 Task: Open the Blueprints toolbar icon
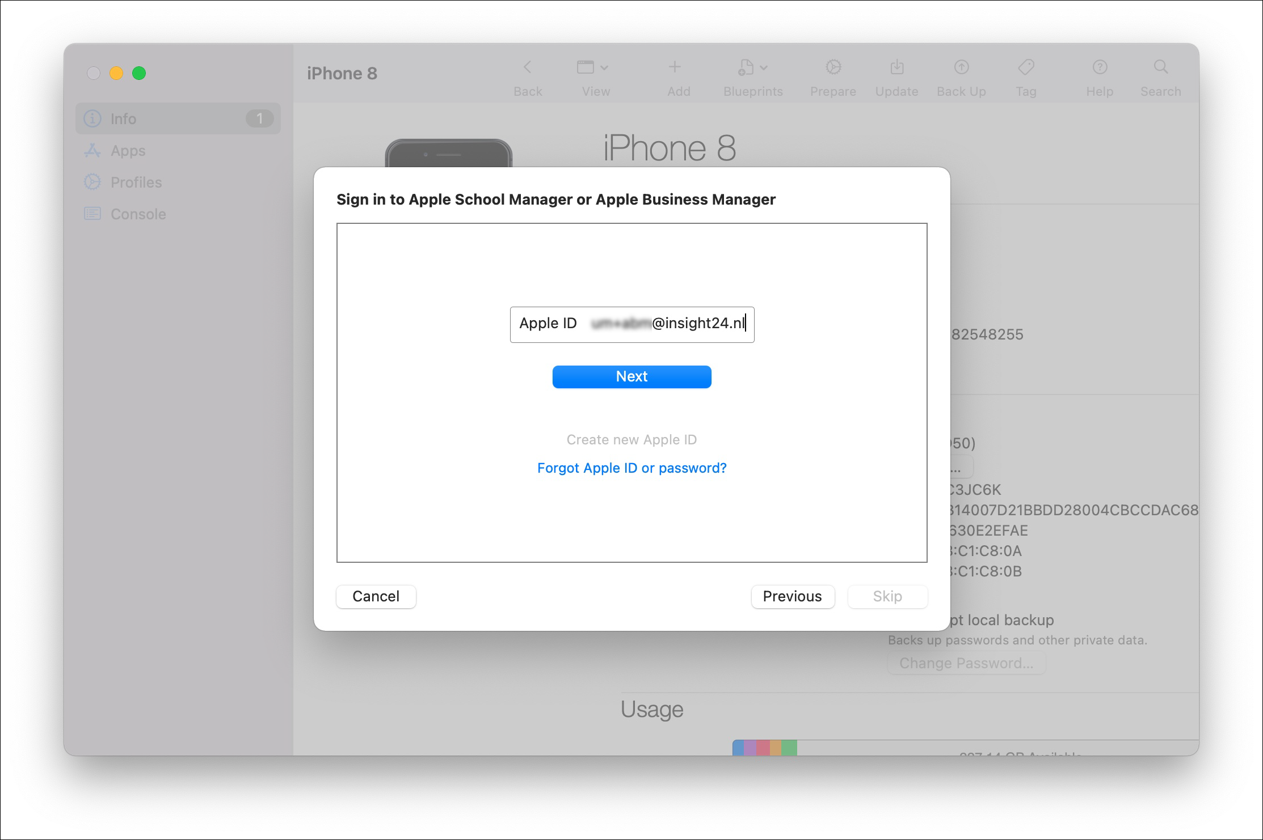pyautogui.click(x=746, y=67)
